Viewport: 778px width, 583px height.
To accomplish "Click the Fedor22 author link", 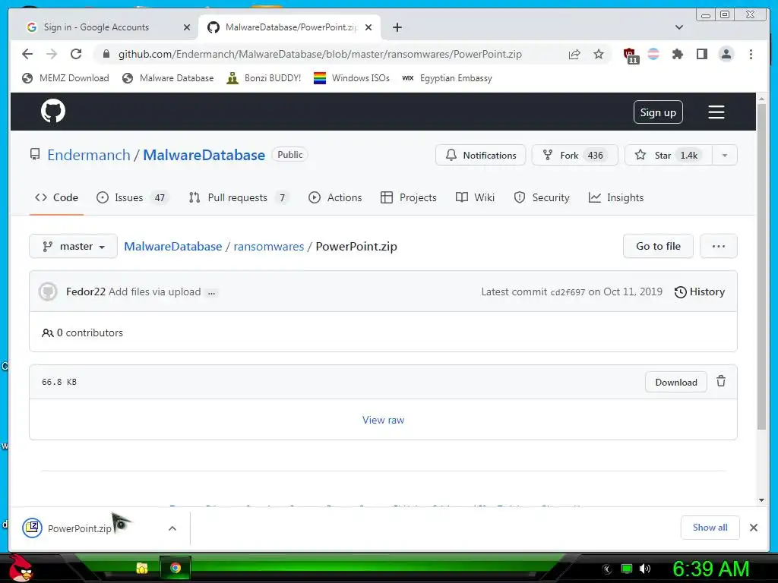I will [x=86, y=291].
